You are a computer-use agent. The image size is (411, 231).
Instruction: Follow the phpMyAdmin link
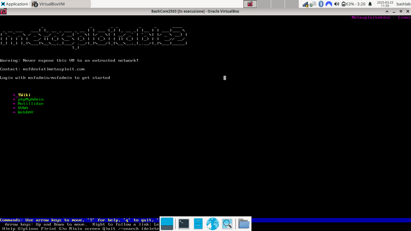pos(31,99)
